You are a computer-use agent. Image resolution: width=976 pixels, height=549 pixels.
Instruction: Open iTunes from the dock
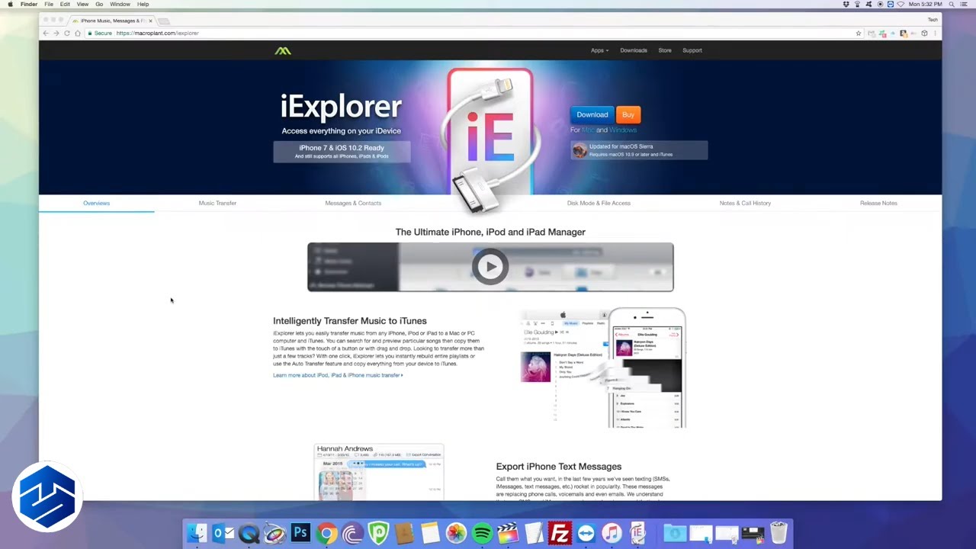612,533
